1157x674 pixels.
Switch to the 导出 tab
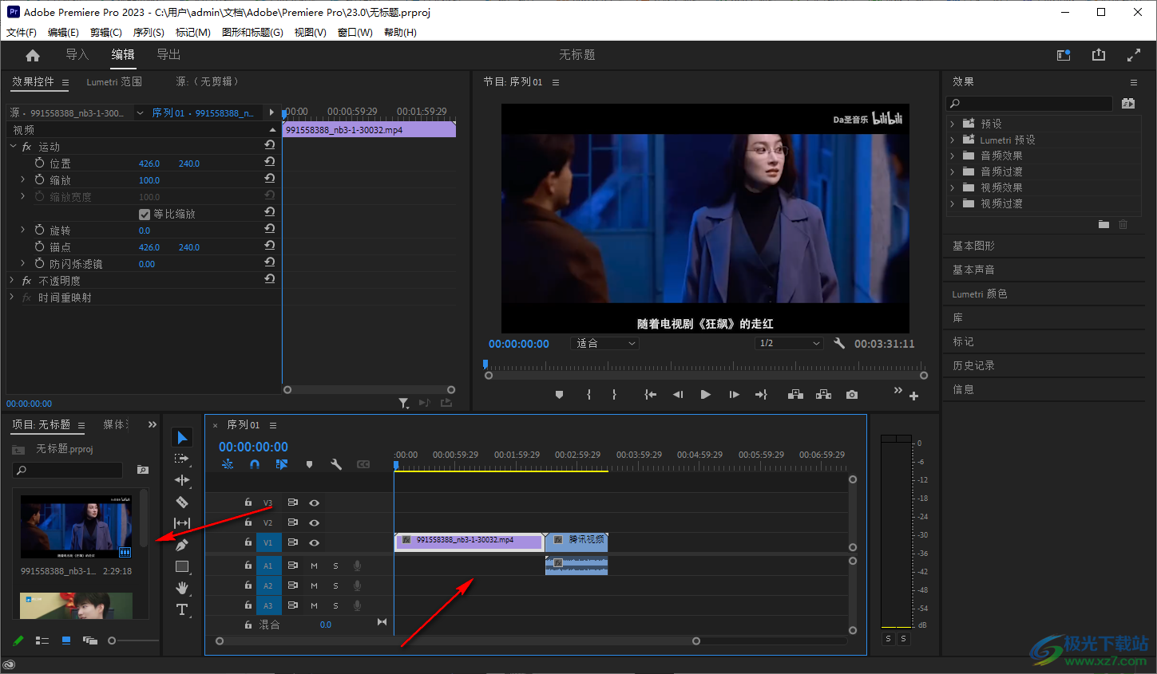coord(168,54)
